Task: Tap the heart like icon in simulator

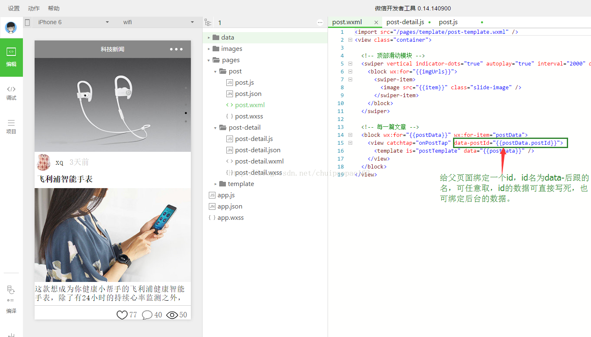Action: (x=122, y=315)
